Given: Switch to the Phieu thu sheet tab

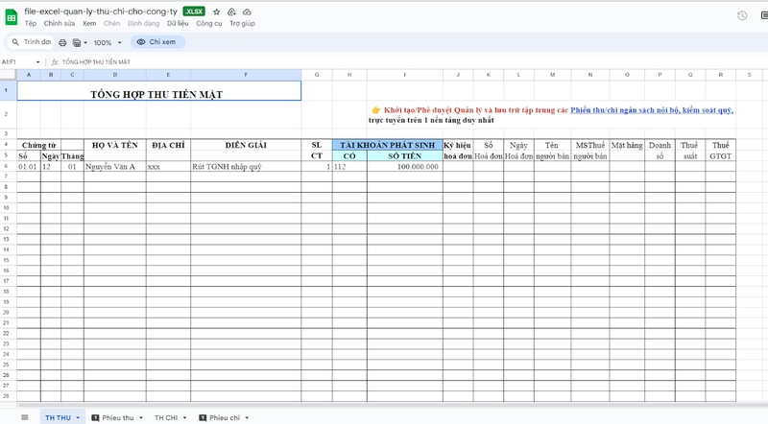Looking at the screenshot, I should [117, 417].
